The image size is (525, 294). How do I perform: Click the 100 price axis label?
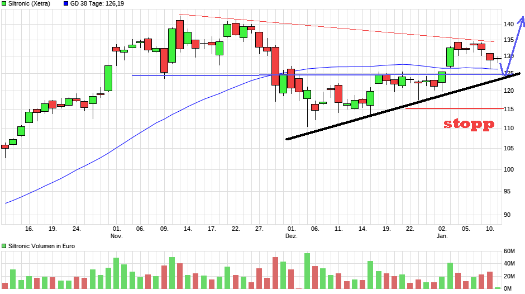click(509, 169)
